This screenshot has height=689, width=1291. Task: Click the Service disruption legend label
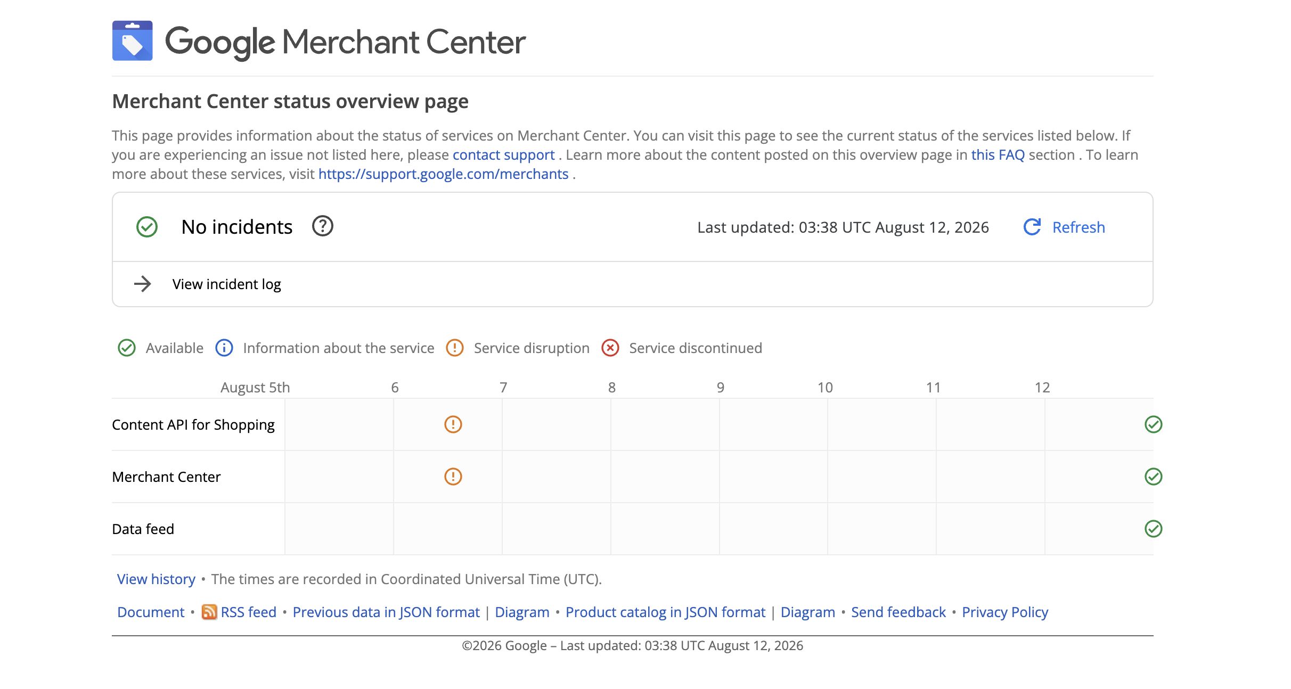click(x=532, y=348)
